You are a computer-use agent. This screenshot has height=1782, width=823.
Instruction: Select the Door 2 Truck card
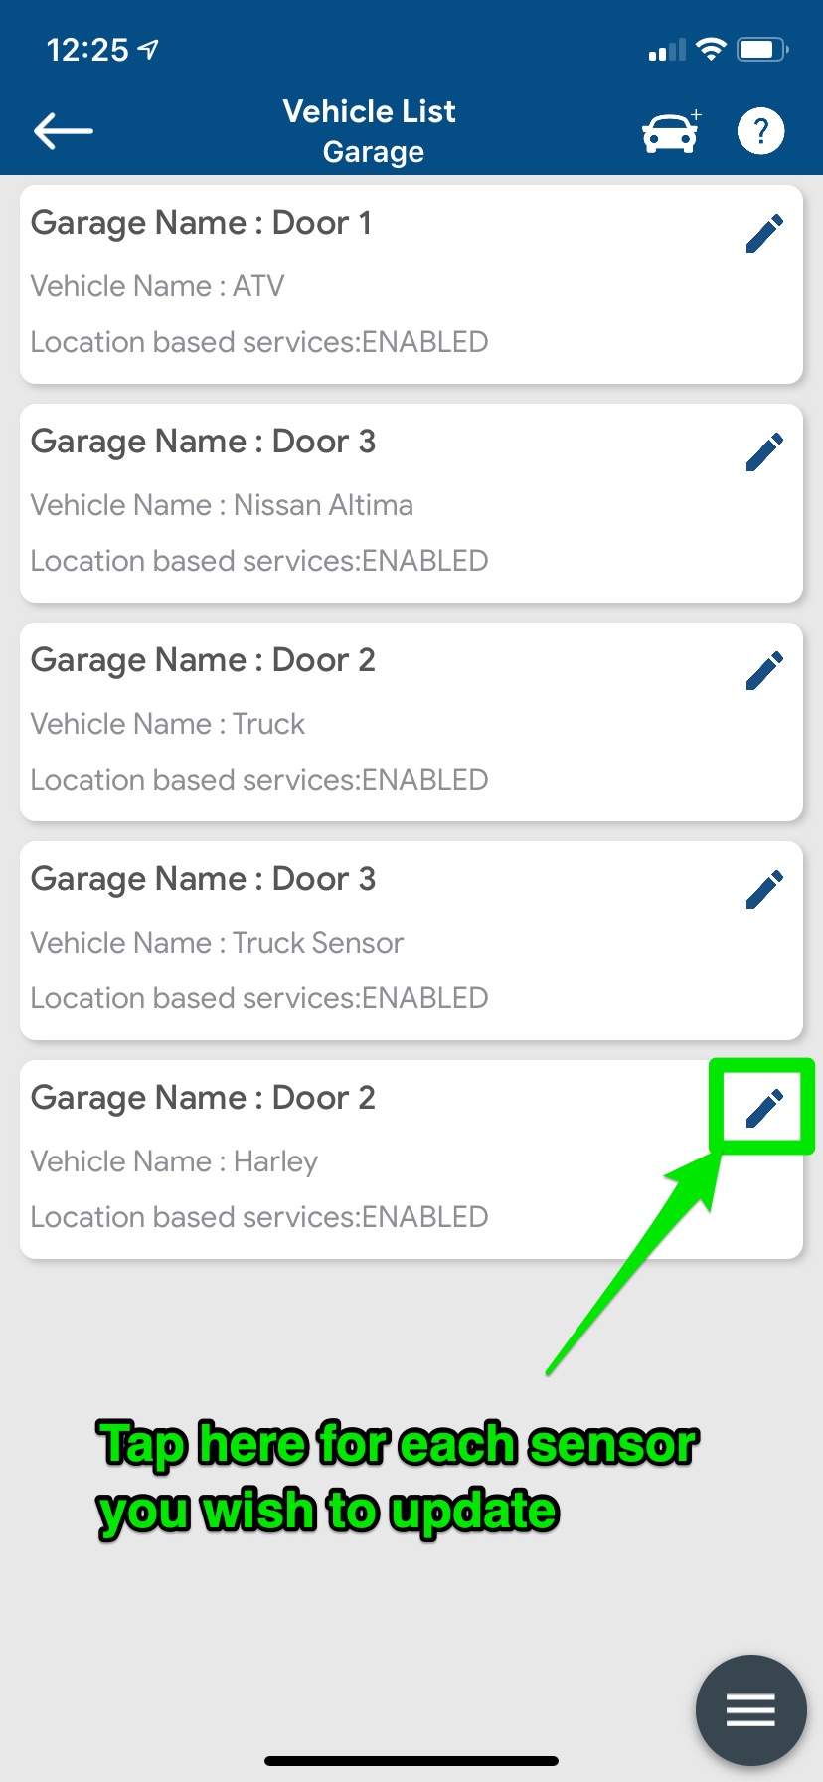tap(411, 722)
